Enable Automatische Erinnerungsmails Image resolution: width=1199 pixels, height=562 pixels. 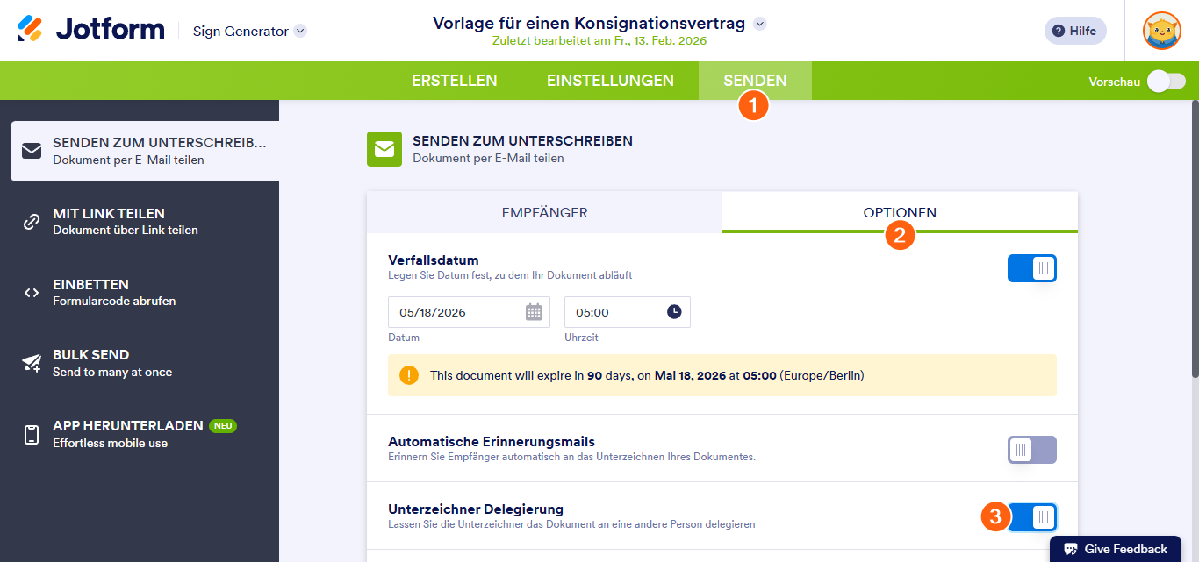(x=1031, y=450)
